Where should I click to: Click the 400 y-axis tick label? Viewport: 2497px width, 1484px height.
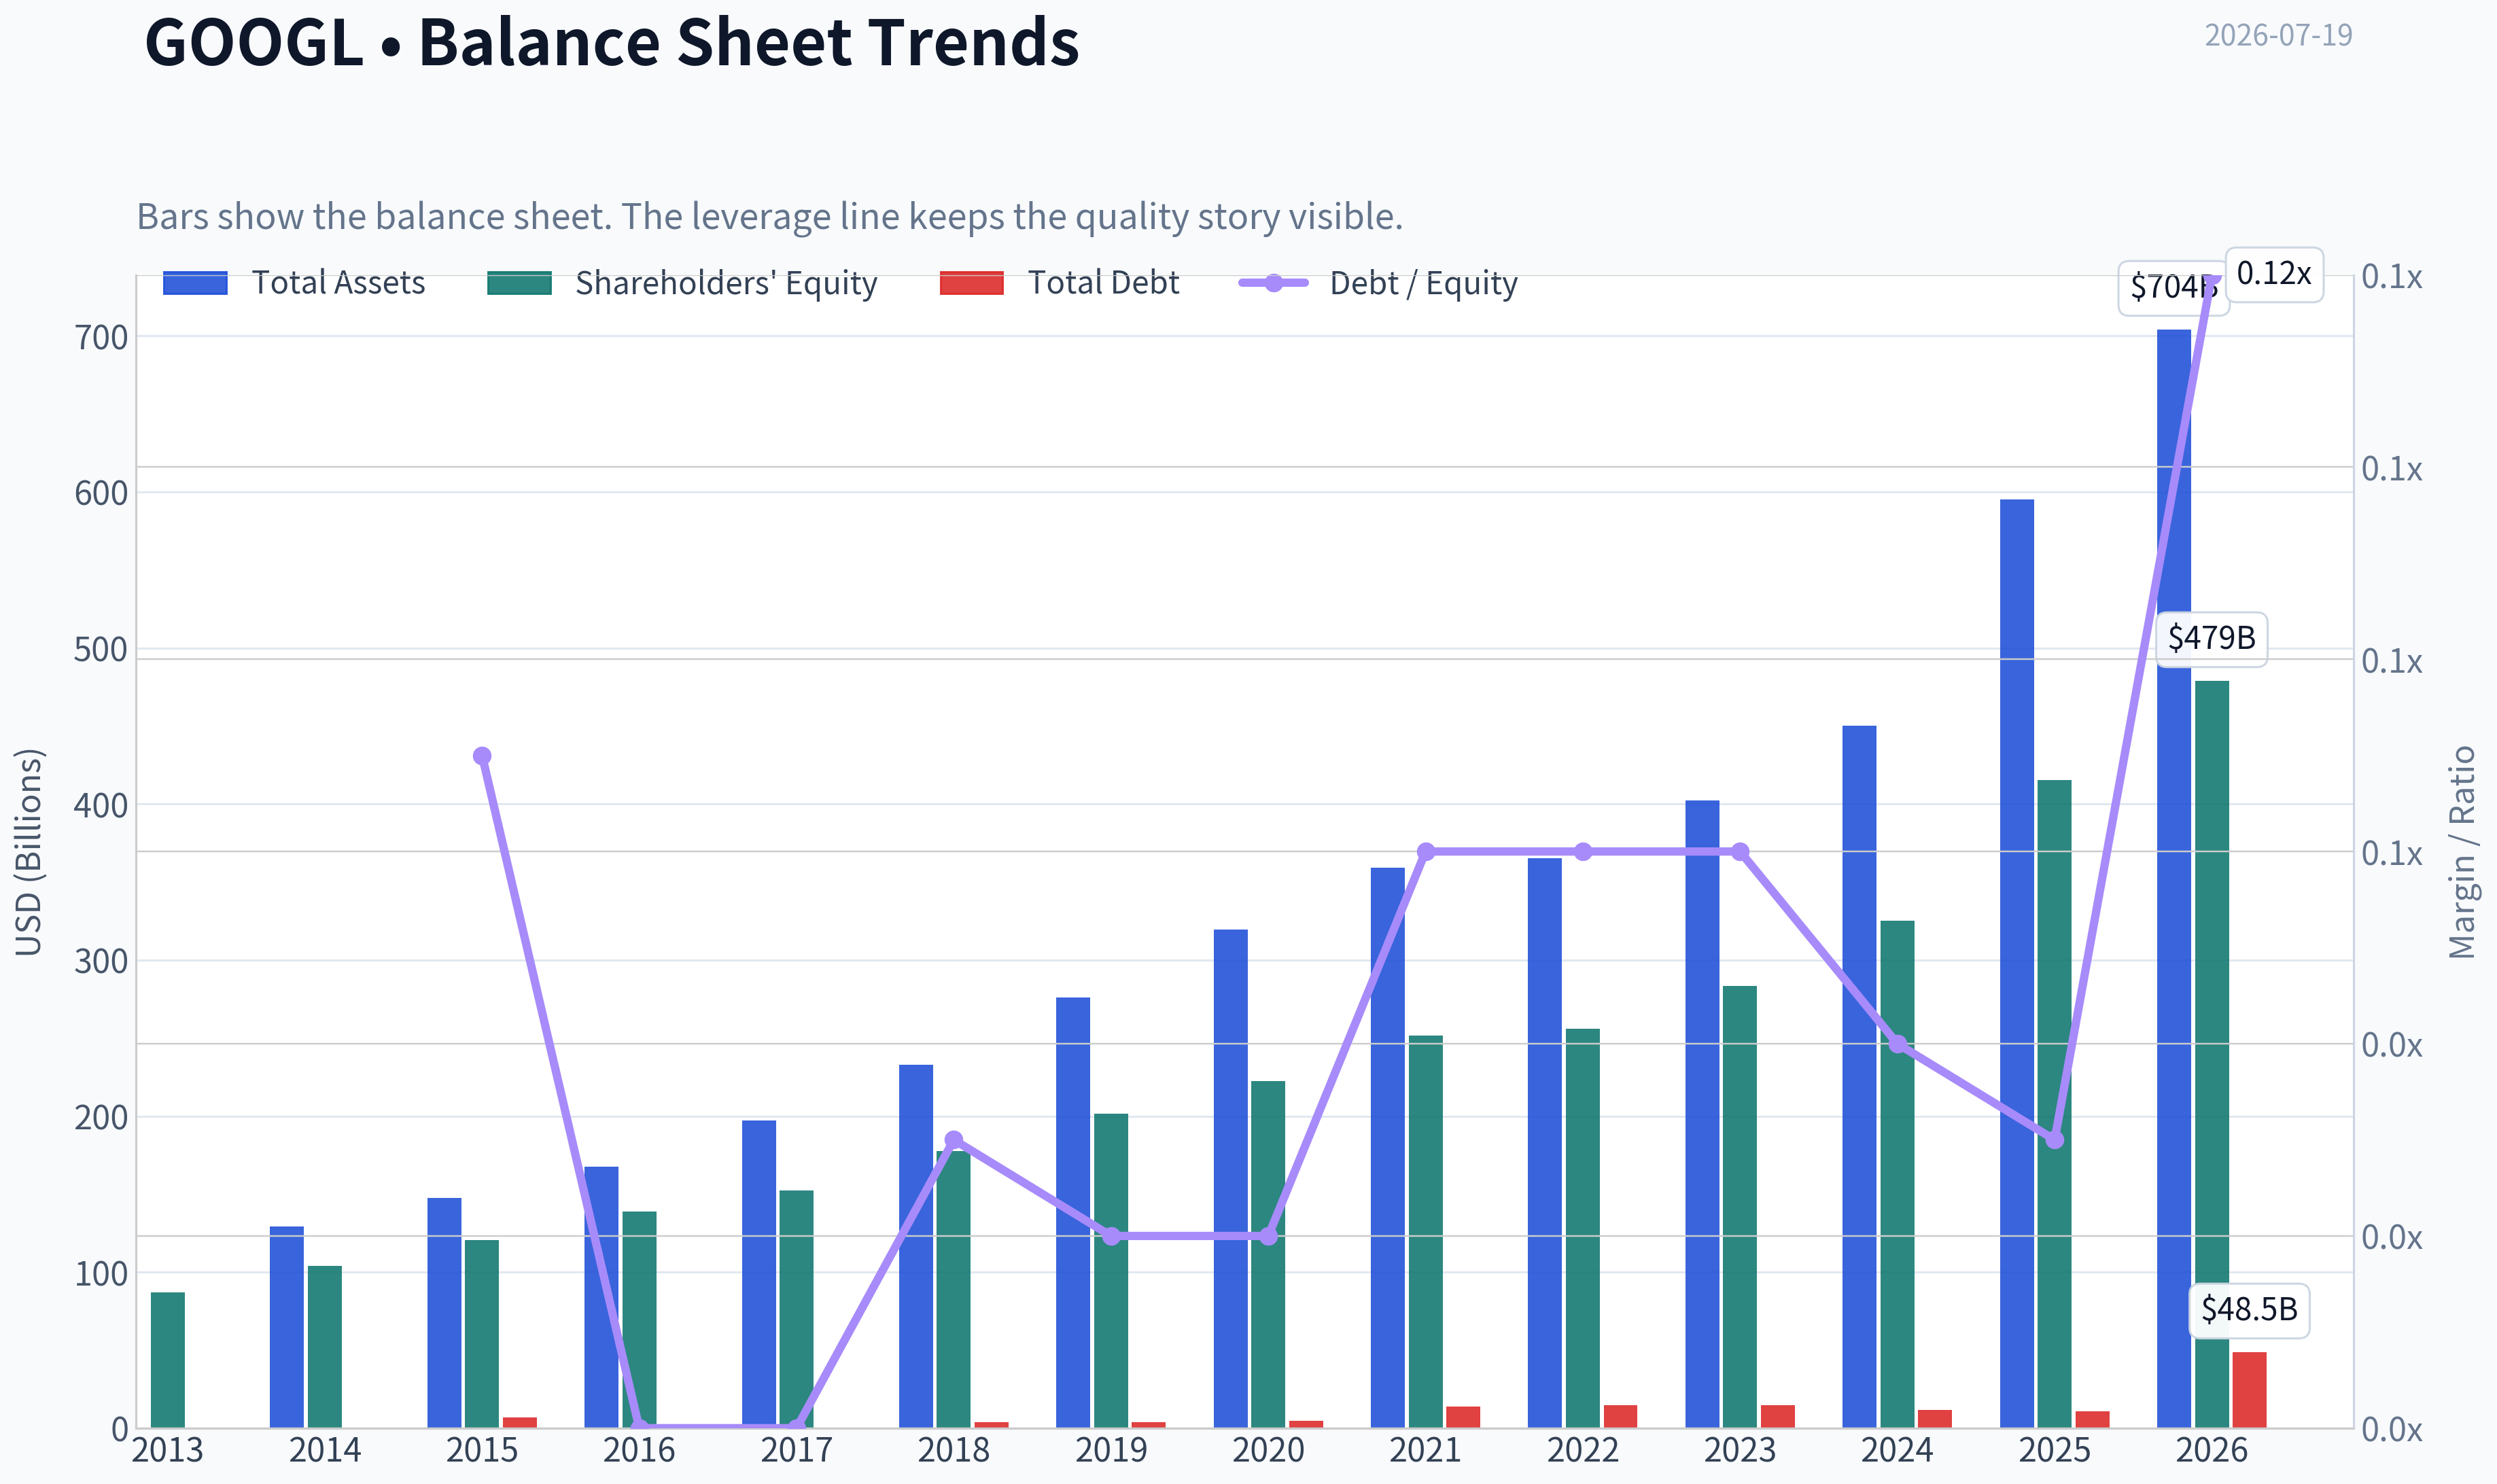pyautogui.click(x=101, y=806)
